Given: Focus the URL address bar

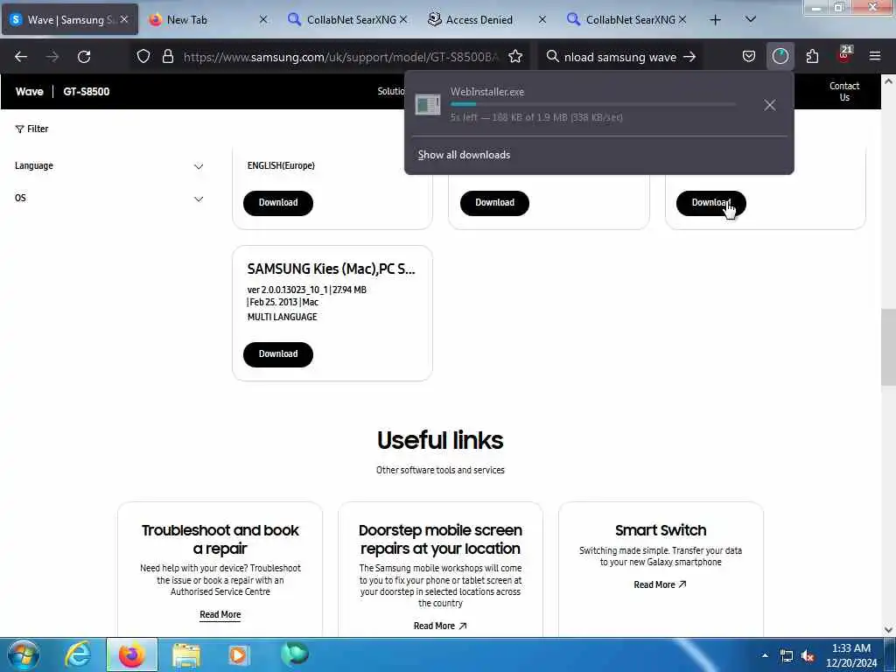Looking at the screenshot, I should click(x=340, y=57).
